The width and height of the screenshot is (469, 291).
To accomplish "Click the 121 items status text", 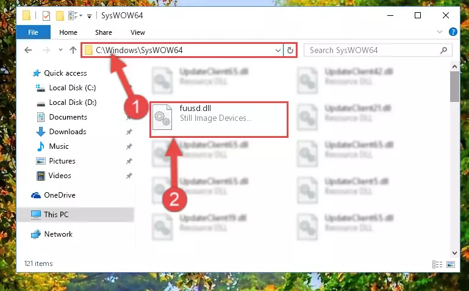I will pyautogui.click(x=38, y=264).
